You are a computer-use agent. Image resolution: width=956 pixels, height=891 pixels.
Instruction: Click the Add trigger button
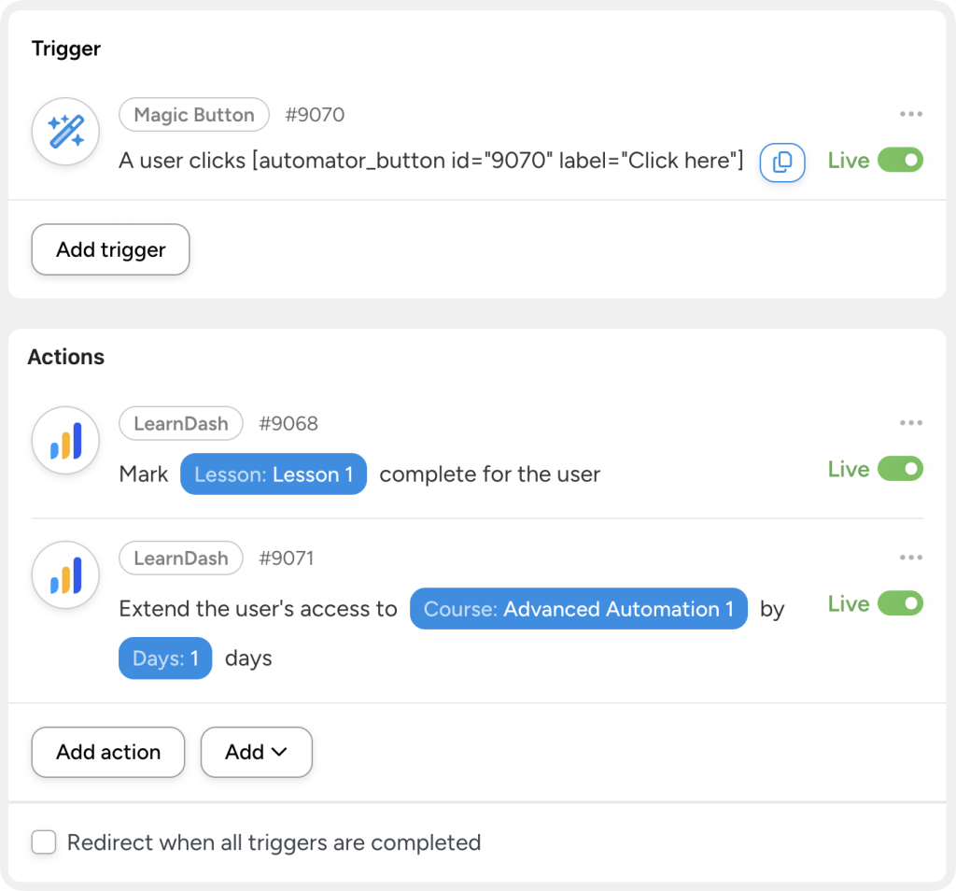point(109,249)
